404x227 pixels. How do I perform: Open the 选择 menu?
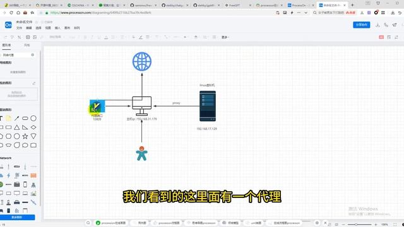click(x=39, y=28)
